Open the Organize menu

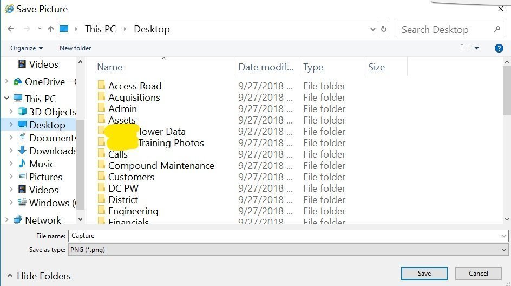click(27, 48)
